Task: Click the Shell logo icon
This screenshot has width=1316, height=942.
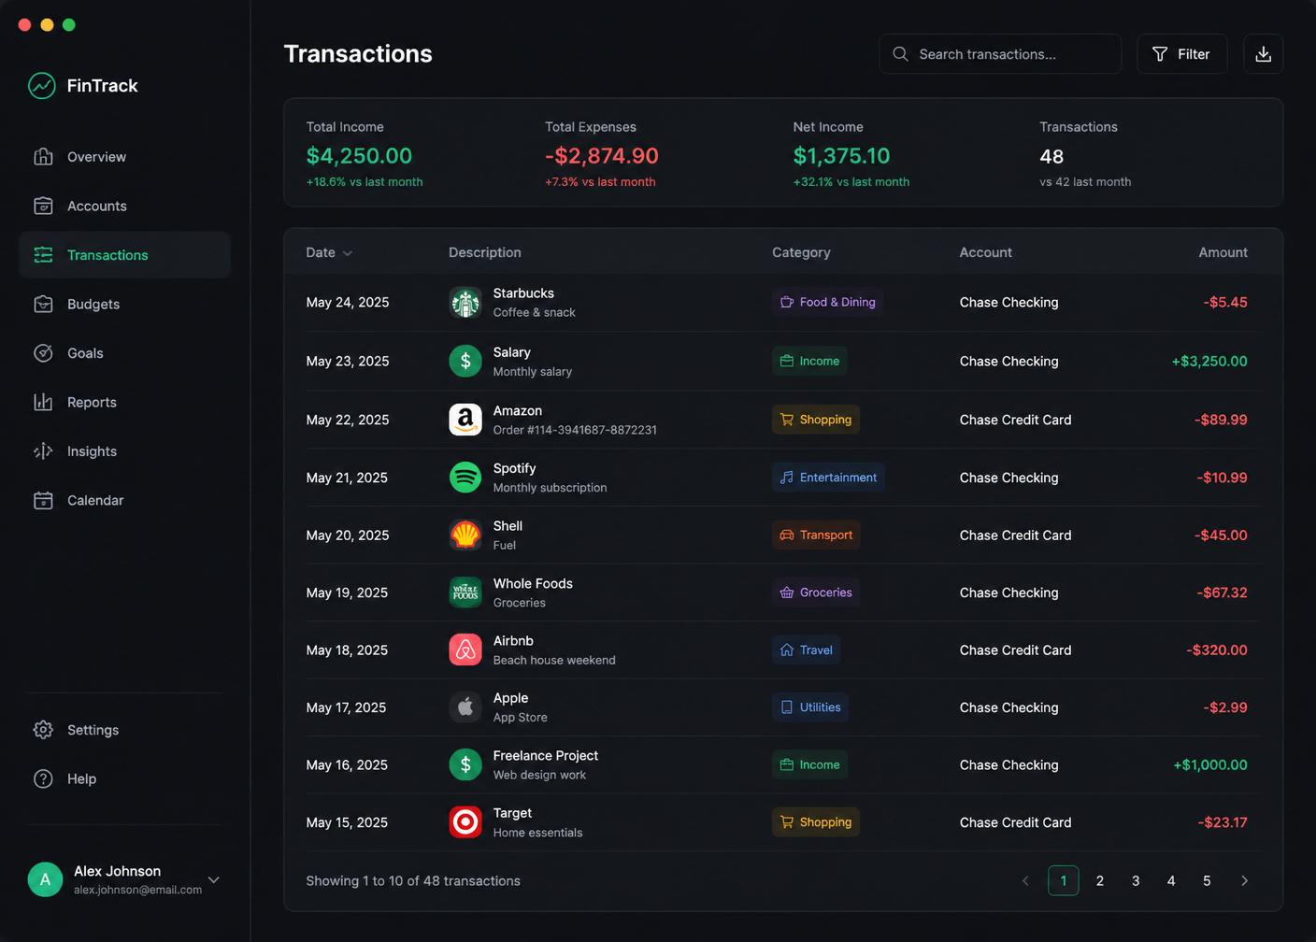Action: (465, 535)
